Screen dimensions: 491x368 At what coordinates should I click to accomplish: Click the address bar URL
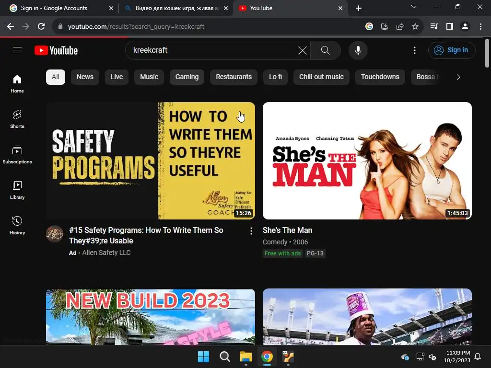[x=136, y=27]
